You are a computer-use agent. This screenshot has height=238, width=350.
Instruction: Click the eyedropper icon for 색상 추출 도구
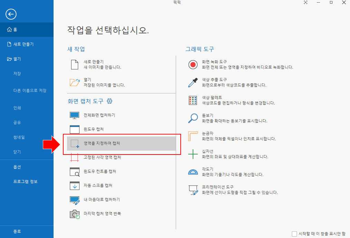point(193,82)
